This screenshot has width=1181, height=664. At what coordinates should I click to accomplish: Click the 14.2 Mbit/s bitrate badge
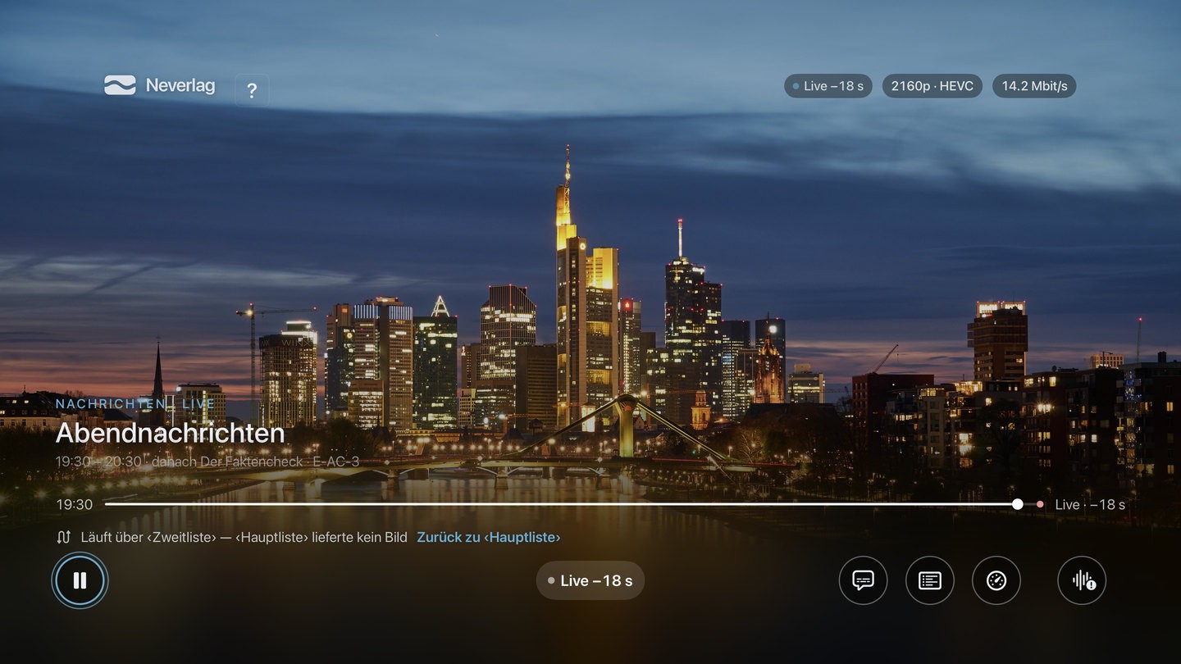[1034, 86]
